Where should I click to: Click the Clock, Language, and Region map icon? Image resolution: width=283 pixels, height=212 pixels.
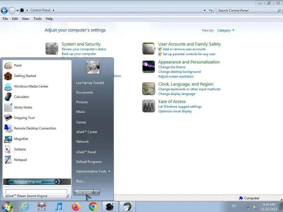coord(148,89)
